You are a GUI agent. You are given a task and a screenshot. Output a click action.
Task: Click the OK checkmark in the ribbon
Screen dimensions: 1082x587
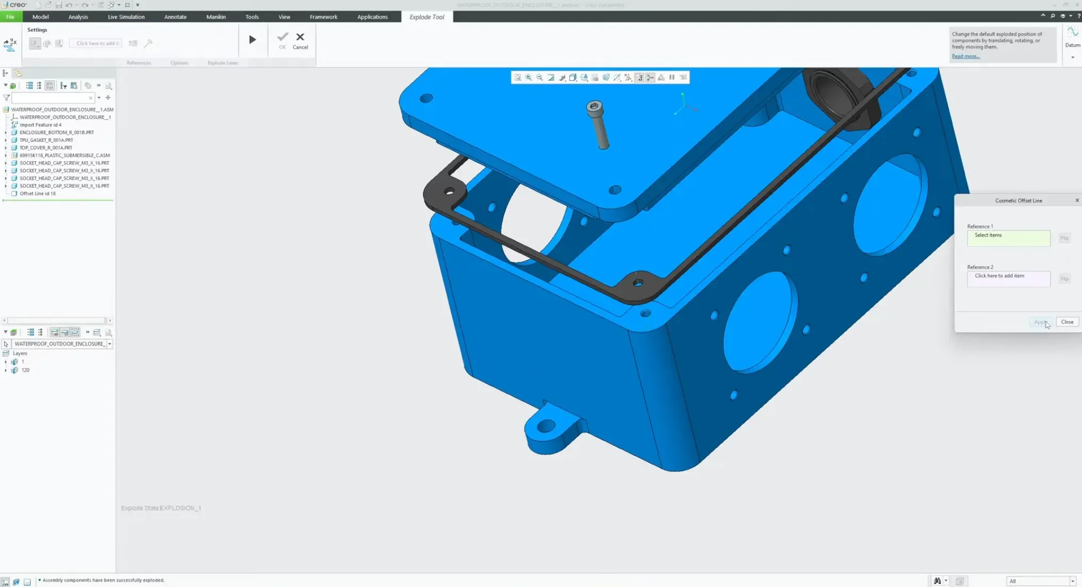282,41
